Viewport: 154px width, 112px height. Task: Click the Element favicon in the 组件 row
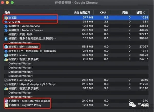tap(6, 47)
